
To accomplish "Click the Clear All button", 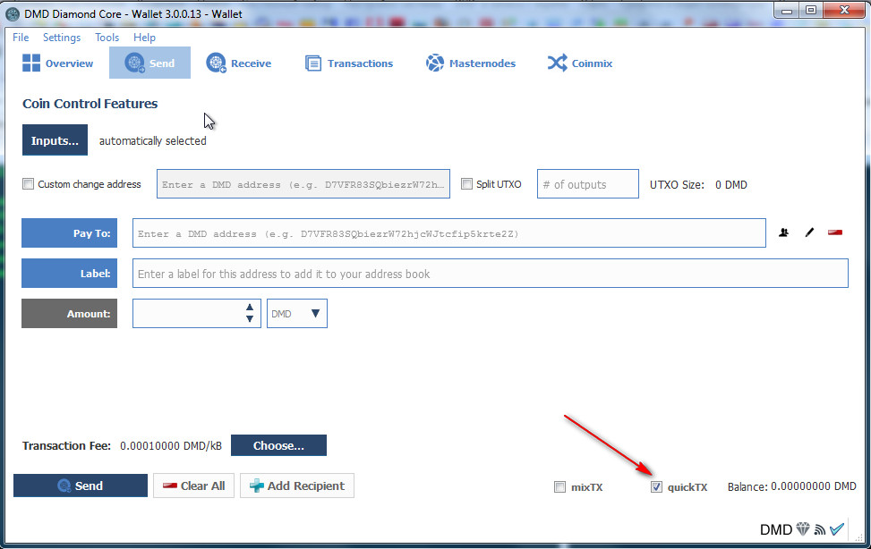I will click(194, 486).
